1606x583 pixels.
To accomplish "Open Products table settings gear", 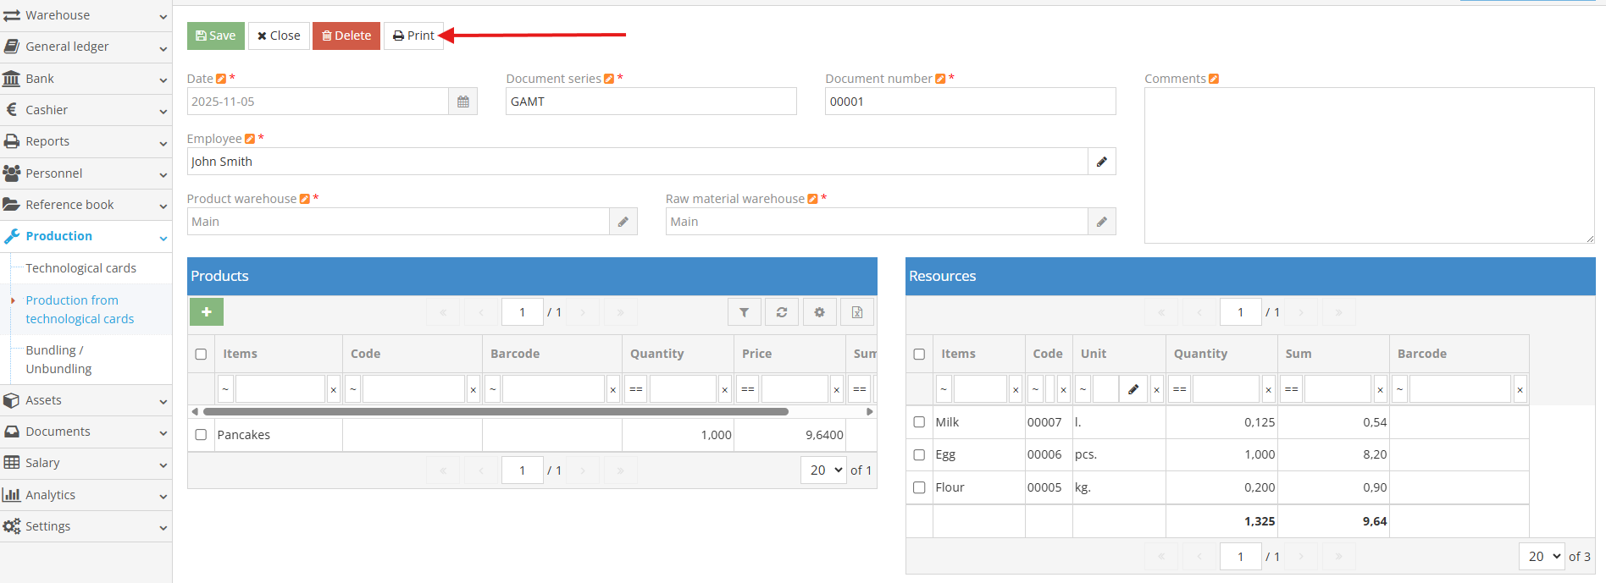I will pos(819,312).
